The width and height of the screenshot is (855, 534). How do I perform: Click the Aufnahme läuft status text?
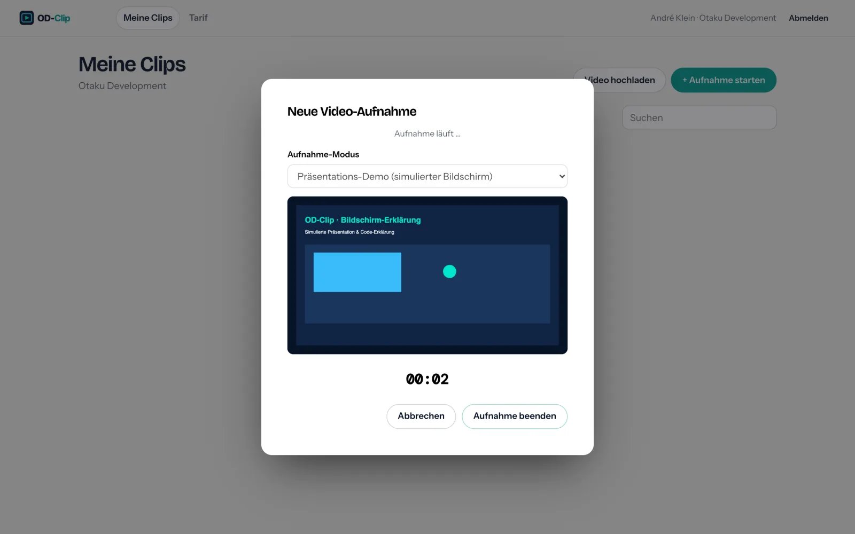click(428, 133)
